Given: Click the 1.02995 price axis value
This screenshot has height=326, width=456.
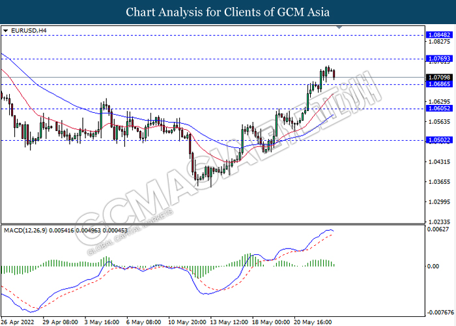Looking at the screenshot, I should point(440,201).
